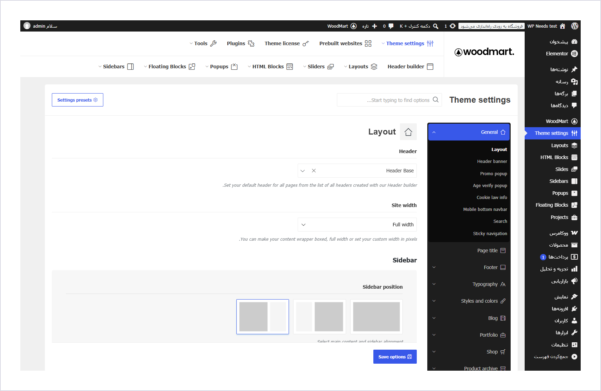Click the Settings presets button
This screenshot has height=391, width=601.
coord(77,100)
